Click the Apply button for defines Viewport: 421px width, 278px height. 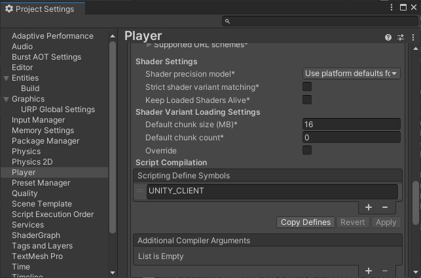point(386,222)
